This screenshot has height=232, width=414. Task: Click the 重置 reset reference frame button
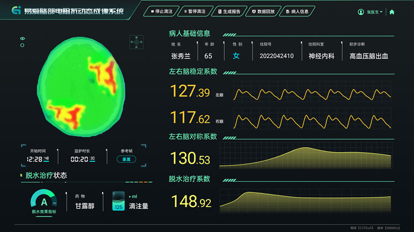126,159
